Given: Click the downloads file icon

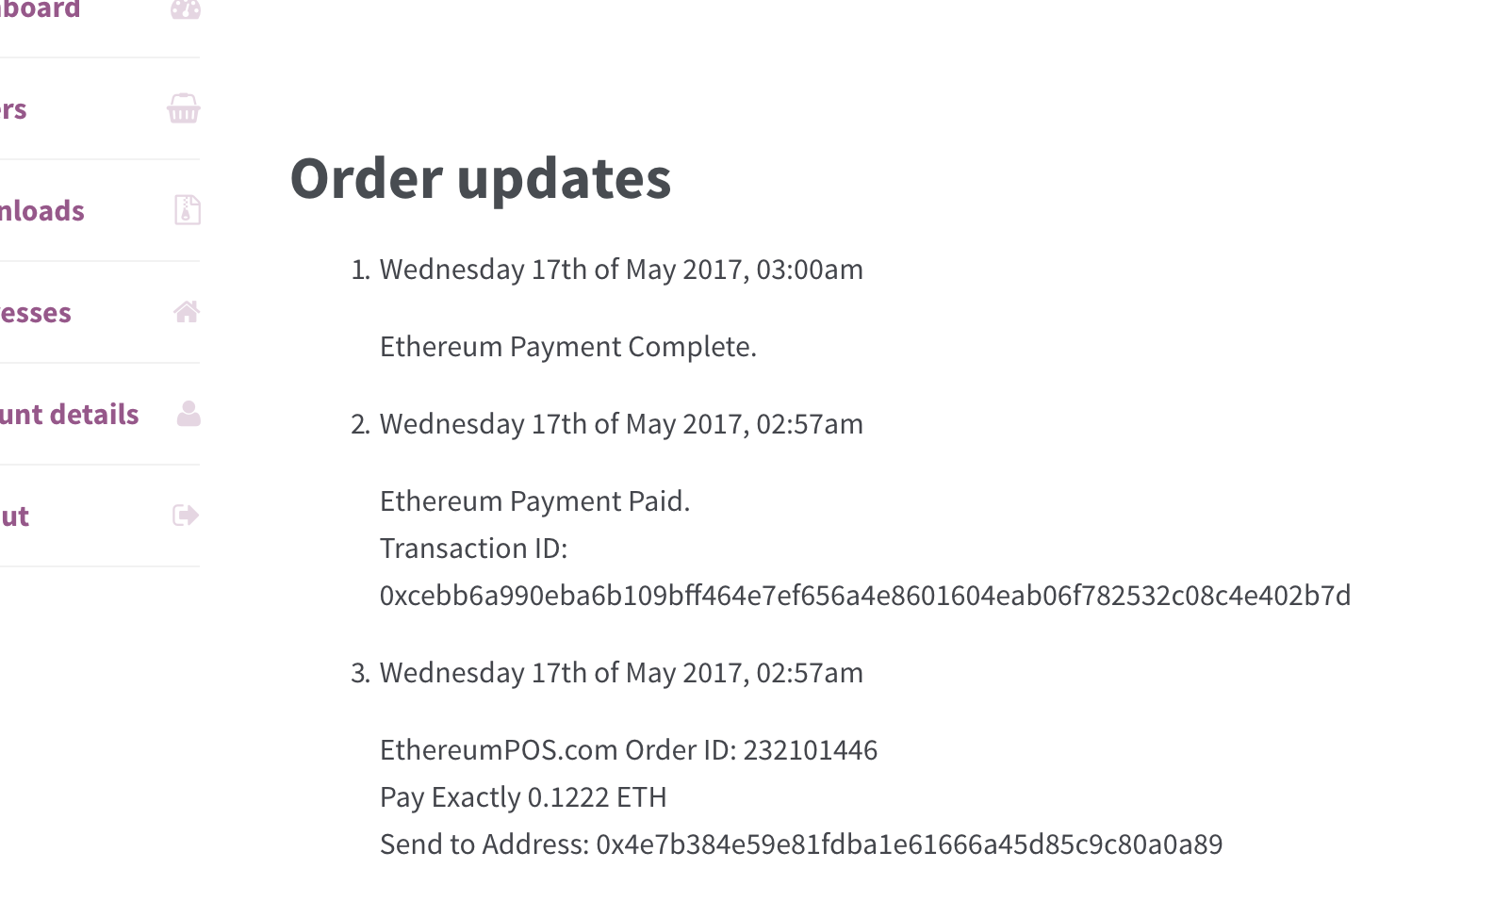Looking at the screenshot, I should (188, 209).
